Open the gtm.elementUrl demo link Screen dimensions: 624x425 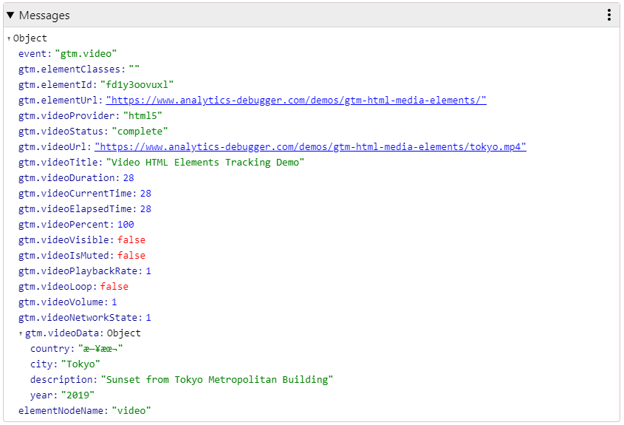[295, 101]
